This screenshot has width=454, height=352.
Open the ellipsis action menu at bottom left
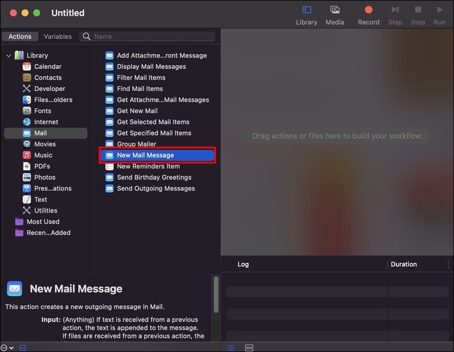[x=7, y=348]
